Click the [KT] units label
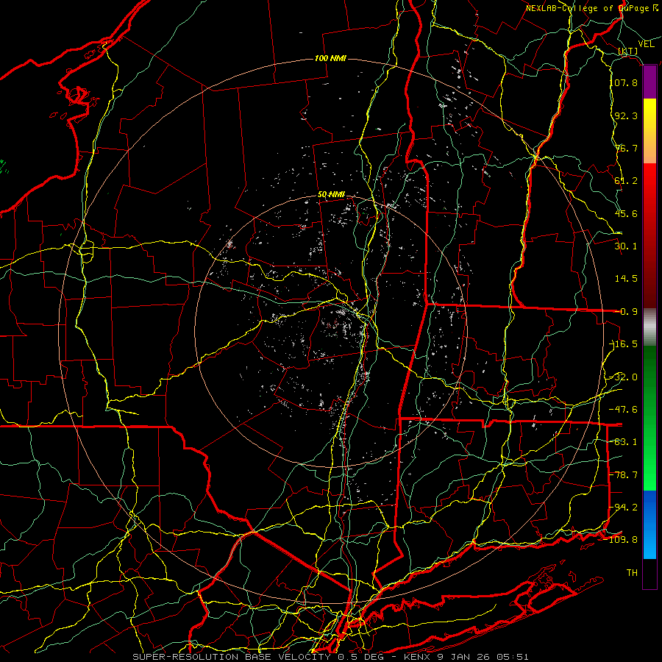662x662 pixels. point(628,51)
